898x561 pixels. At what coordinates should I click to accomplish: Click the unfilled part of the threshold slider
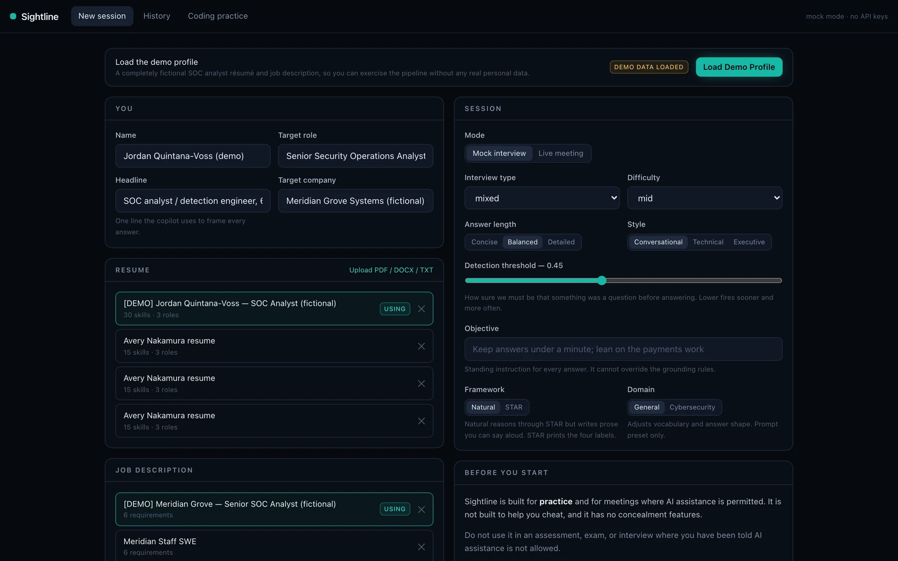point(693,280)
